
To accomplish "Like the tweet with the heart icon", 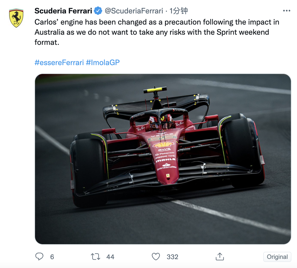I will click(156, 257).
